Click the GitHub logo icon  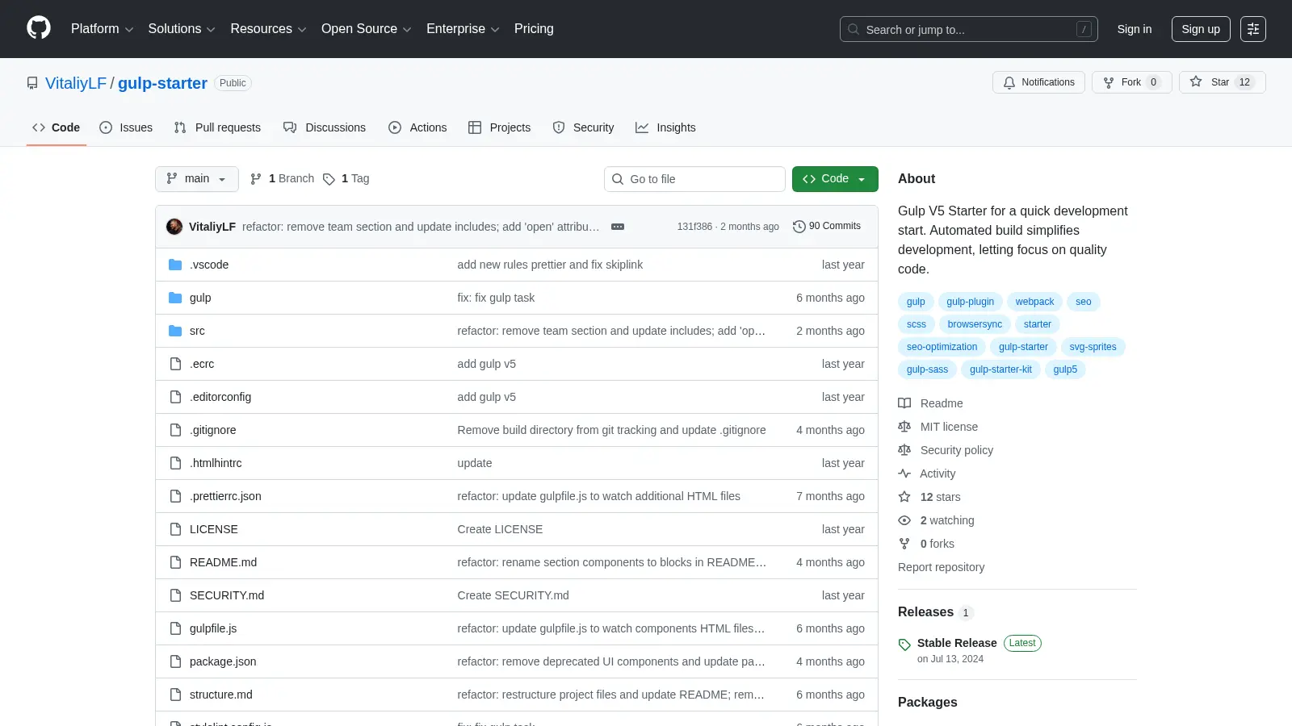point(39,28)
